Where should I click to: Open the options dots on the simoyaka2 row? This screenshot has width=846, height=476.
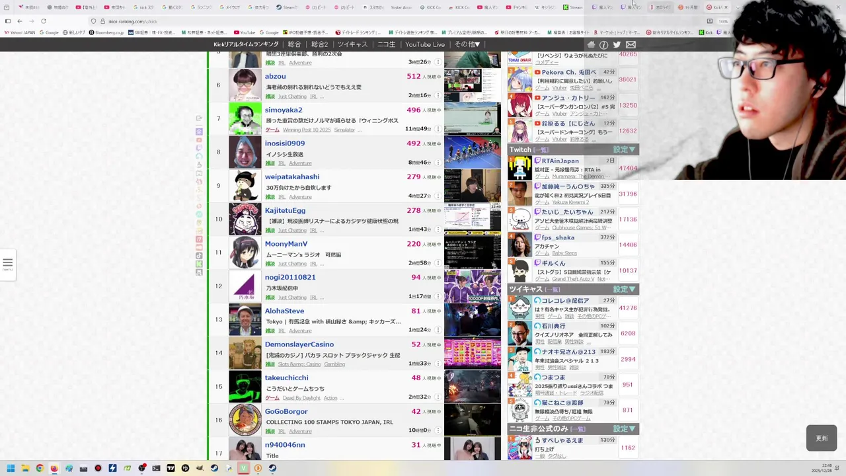pyautogui.click(x=438, y=129)
